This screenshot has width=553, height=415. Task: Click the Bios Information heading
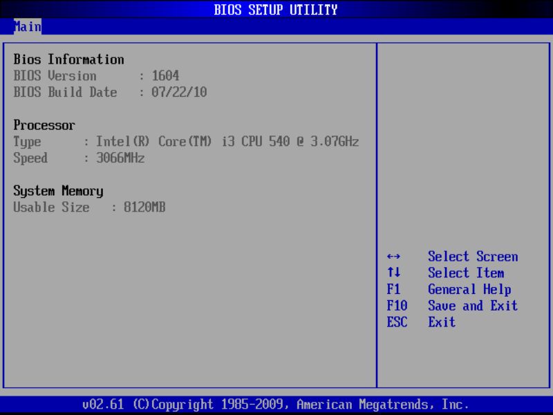(68, 59)
